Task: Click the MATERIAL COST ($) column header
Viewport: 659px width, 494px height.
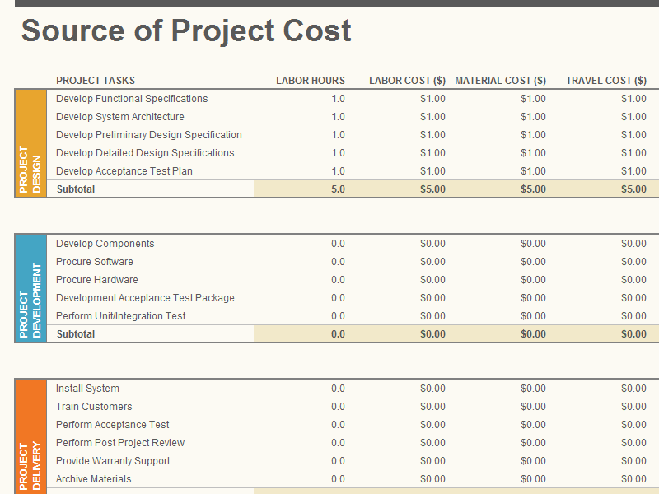Action: pos(500,81)
